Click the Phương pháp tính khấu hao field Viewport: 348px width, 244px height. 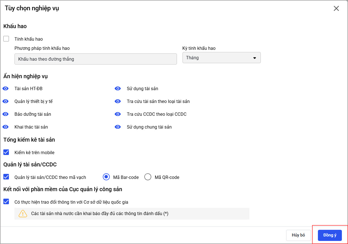tap(96, 59)
